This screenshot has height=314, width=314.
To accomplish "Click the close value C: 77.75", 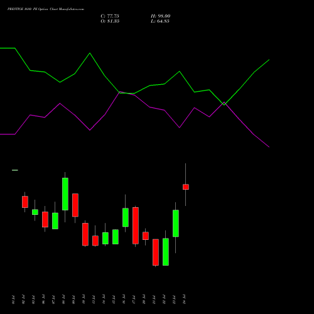I will (x=110, y=16).
